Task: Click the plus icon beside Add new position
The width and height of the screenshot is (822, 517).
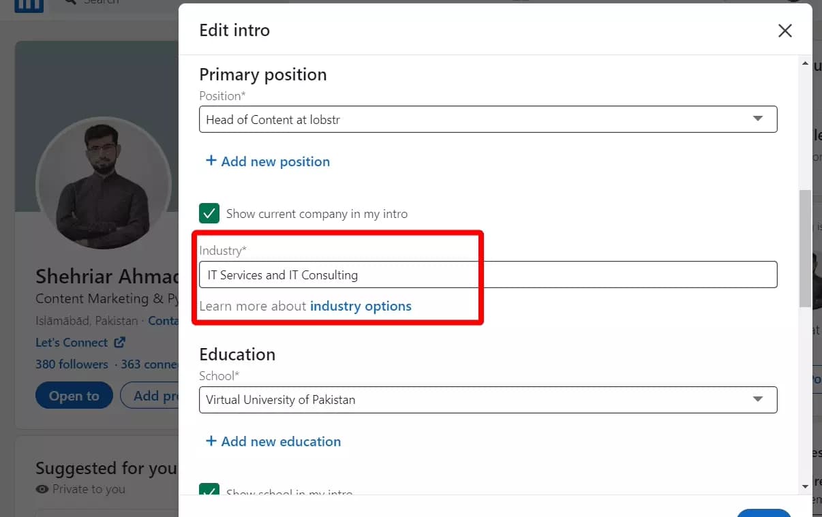Action: (211, 161)
